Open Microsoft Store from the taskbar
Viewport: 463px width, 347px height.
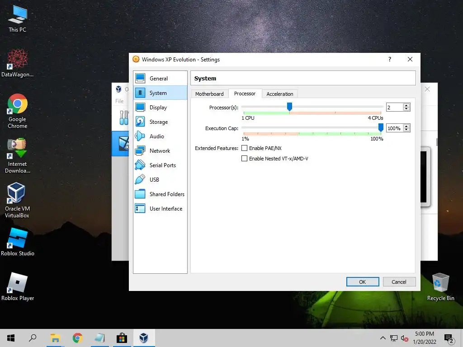coord(122,338)
